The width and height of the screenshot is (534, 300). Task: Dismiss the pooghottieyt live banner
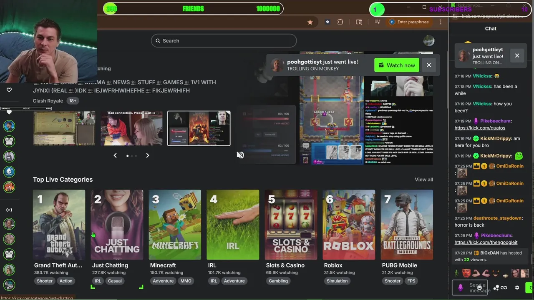coord(428,65)
